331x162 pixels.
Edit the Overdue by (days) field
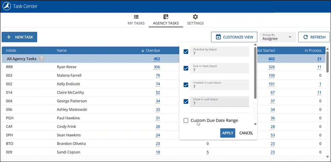220,51
